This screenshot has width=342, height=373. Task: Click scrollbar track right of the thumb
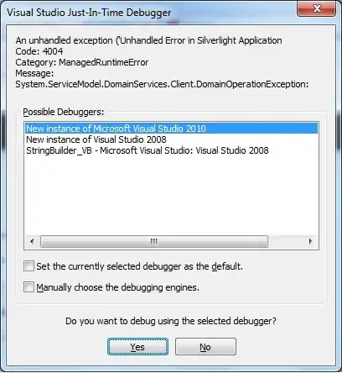pos(286,241)
